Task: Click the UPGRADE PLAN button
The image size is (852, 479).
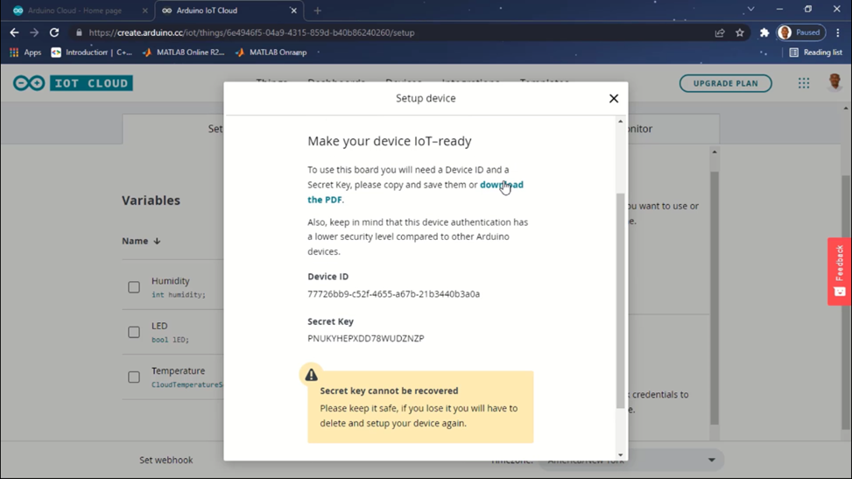Action: [x=725, y=83]
